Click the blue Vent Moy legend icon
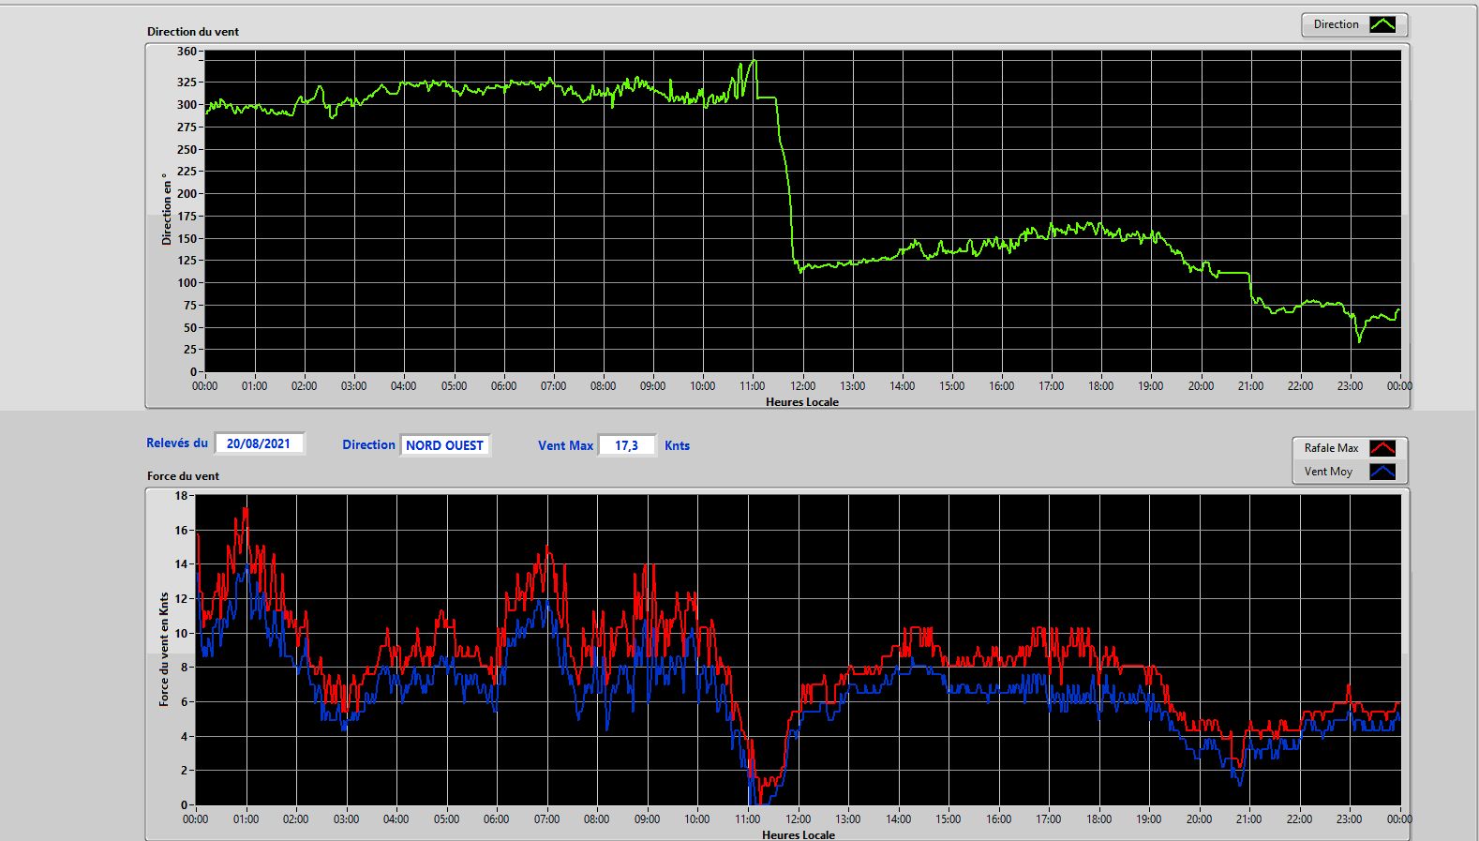Viewport: 1479px width, 841px height. tap(1382, 472)
